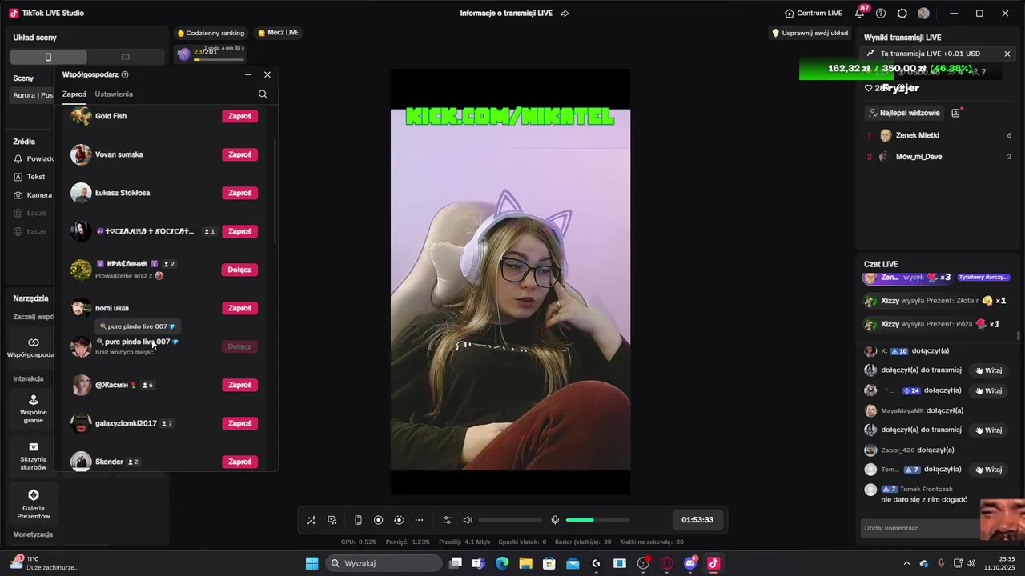Viewport: 1025px width, 576px height.
Task: Mute the microphone icon
Action: 555,520
